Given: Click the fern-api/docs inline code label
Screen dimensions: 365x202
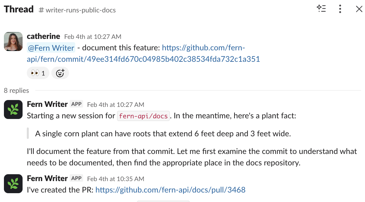Looking at the screenshot, I should pos(143,116).
